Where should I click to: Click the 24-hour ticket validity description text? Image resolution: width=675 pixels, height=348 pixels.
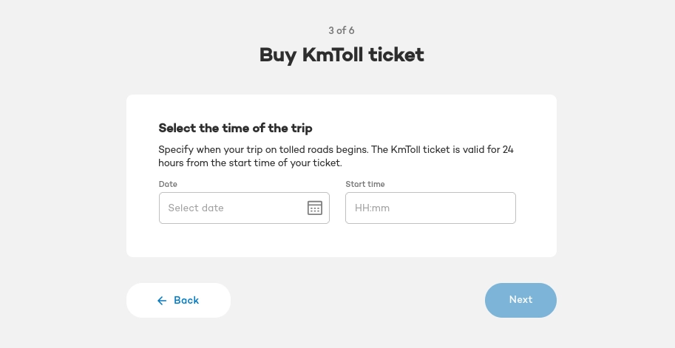click(336, 156)
